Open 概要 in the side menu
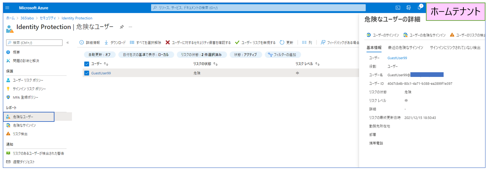This screenshot has width=488, height=170. click(x=16, y=52)
